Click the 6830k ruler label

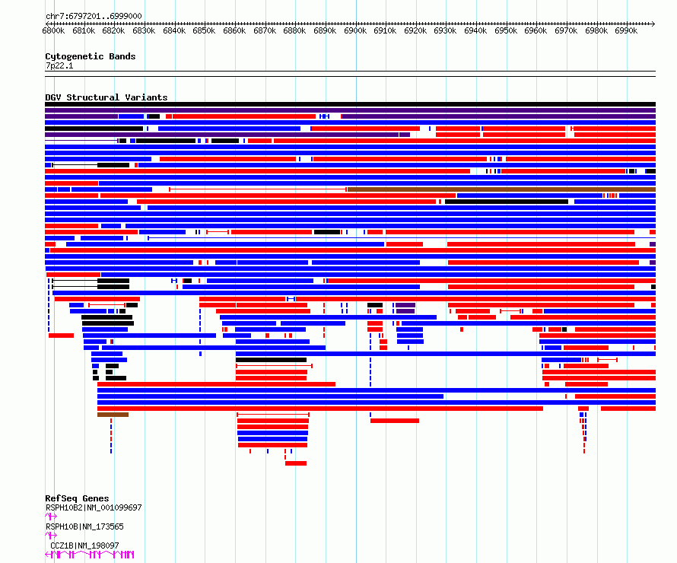[144, 30]
